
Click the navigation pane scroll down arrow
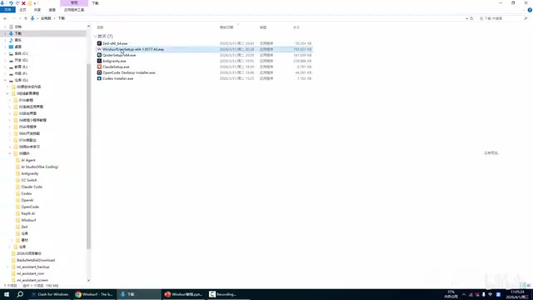pos(89,280)
